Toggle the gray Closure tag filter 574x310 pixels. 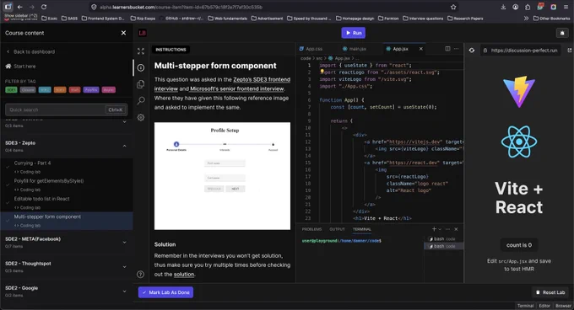click(x=28, y=90)
